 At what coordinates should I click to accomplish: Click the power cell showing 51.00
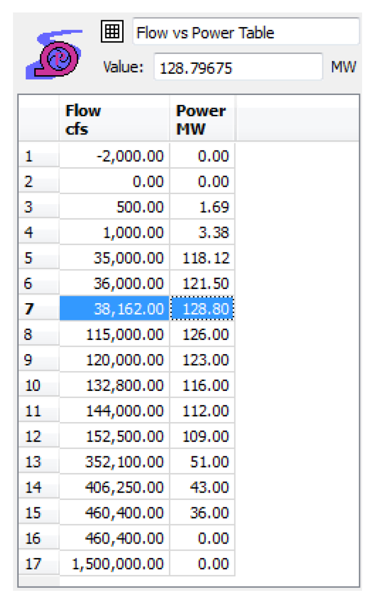[202, 462]
